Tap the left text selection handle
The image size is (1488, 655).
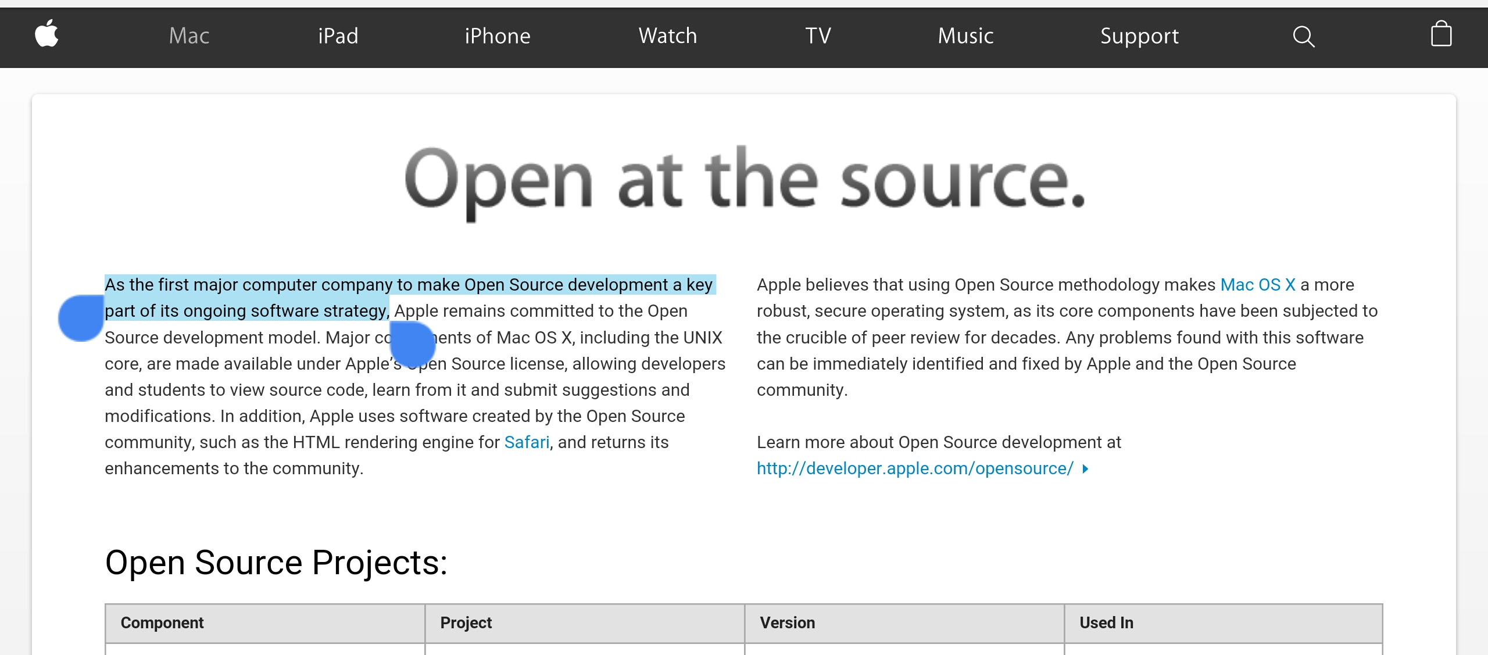81,318
